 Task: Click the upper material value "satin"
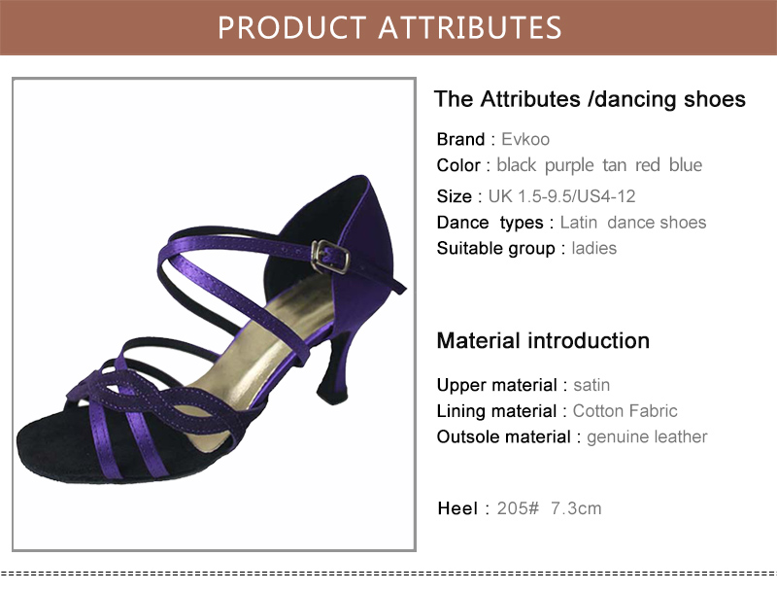pos(591,386)
